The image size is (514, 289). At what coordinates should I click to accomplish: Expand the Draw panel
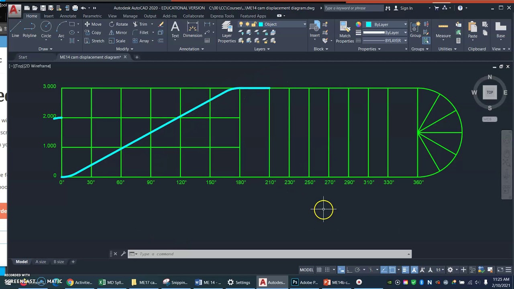pyautogui.click(x=45, y=49)
